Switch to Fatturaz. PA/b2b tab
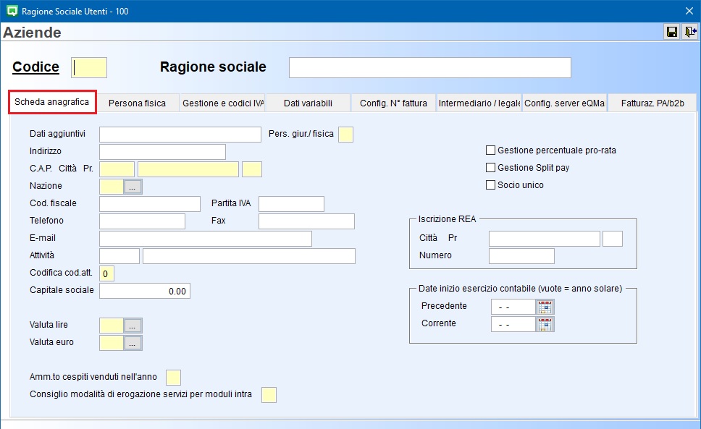701x429 pixels. [x=652, y=103]
